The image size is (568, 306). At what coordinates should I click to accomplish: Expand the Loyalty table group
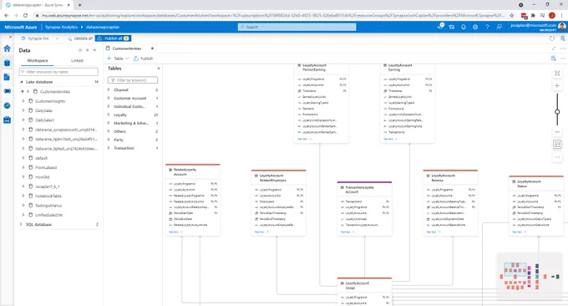(109, 115)
